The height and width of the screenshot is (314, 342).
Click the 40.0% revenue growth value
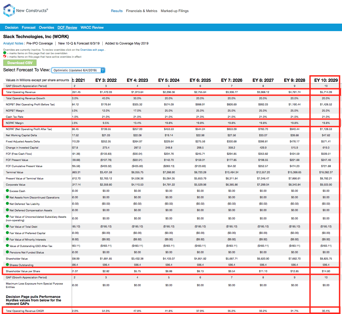click(x=106, y=98)
